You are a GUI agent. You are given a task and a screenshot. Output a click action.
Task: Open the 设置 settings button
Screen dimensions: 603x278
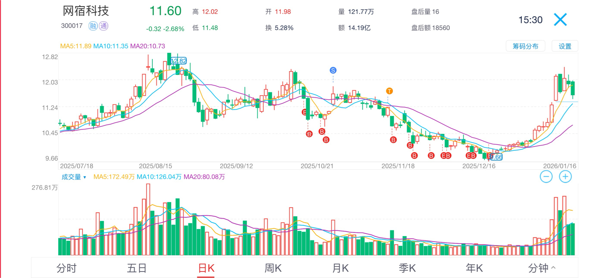(x=565, y=46)
